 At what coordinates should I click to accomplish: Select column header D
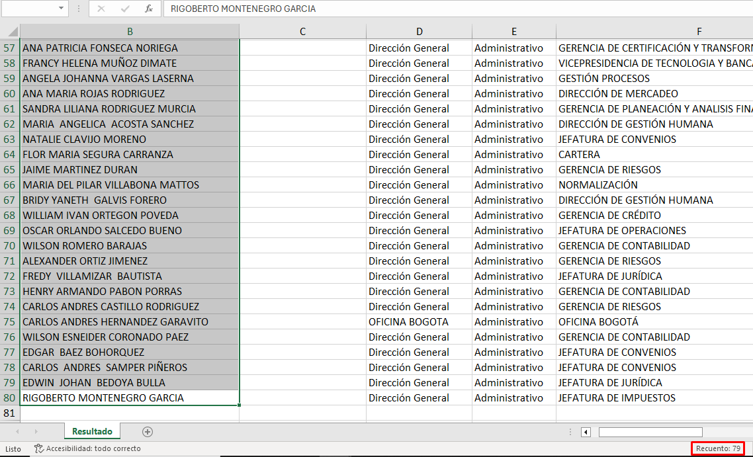420,30
